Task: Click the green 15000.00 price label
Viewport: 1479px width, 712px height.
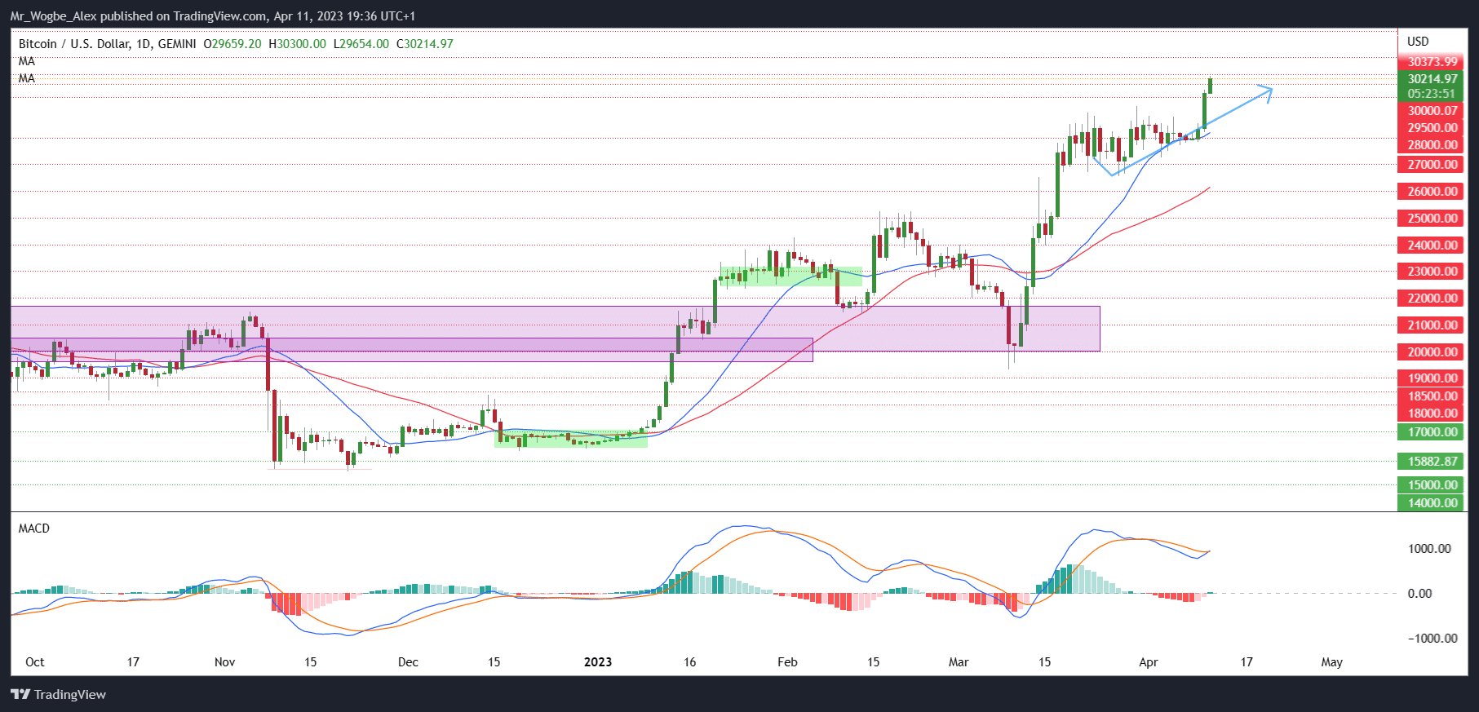Action: click(x=1431, y=485)
